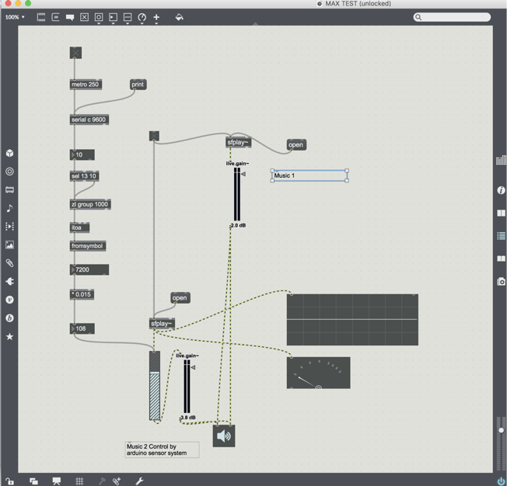The width and height of the screenshot is (507, 486).
Task: Toggle audio power button on
Action: pyautogui.click(x=501, y=481)
